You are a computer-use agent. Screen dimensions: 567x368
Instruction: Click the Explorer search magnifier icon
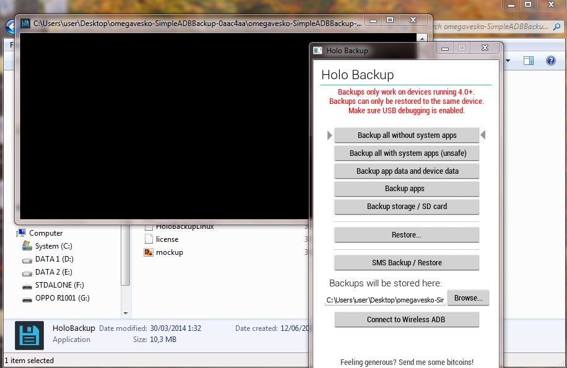click(557, 27)
